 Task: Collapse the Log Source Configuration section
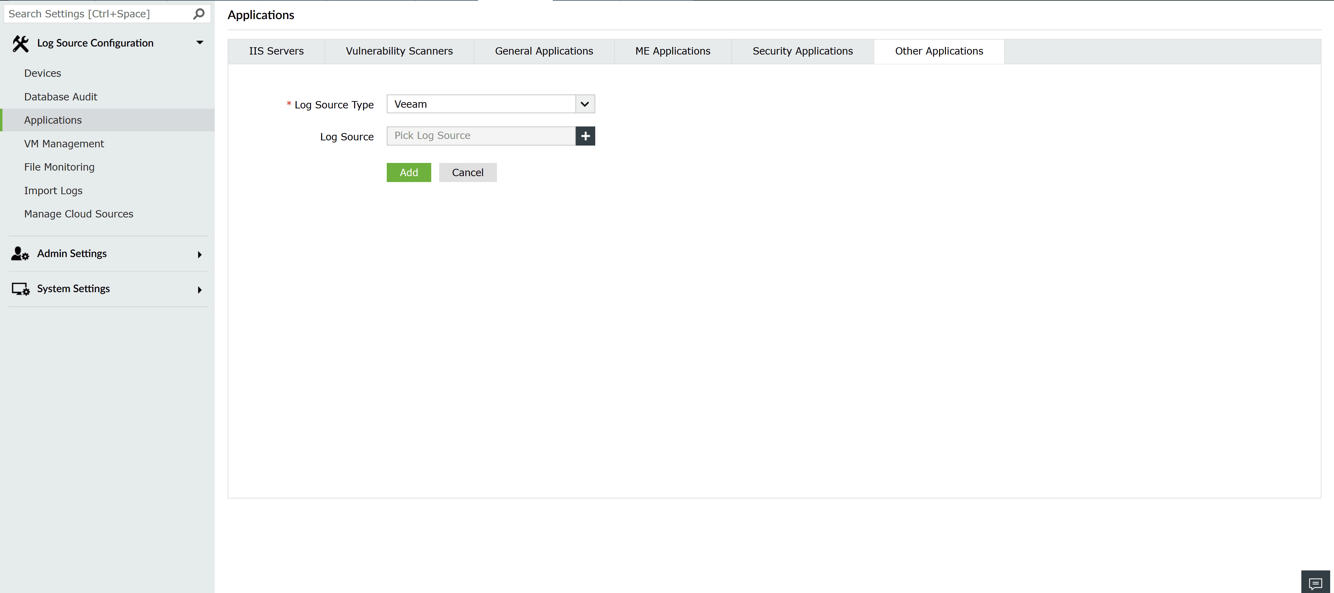[199, 42]
